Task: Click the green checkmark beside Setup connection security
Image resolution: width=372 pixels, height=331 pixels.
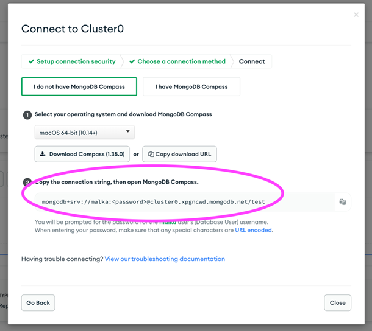Action: [x=31, y=61]
